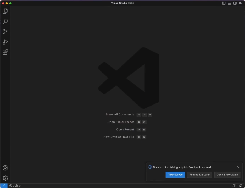Maximize the window with green button

click(x=10, y=3)
